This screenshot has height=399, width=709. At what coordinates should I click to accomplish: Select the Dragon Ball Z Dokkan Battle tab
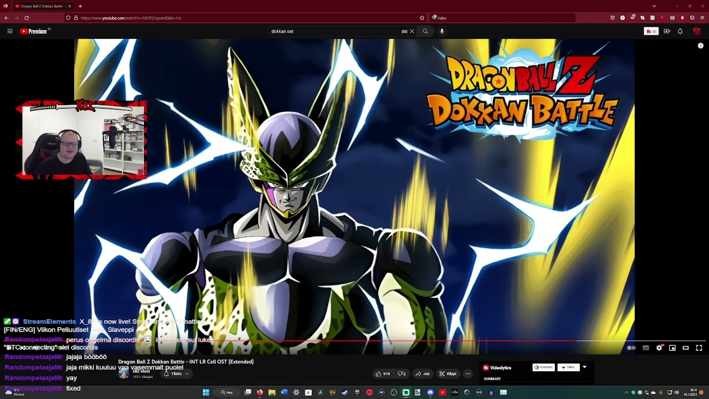click(x=42, y=6)
